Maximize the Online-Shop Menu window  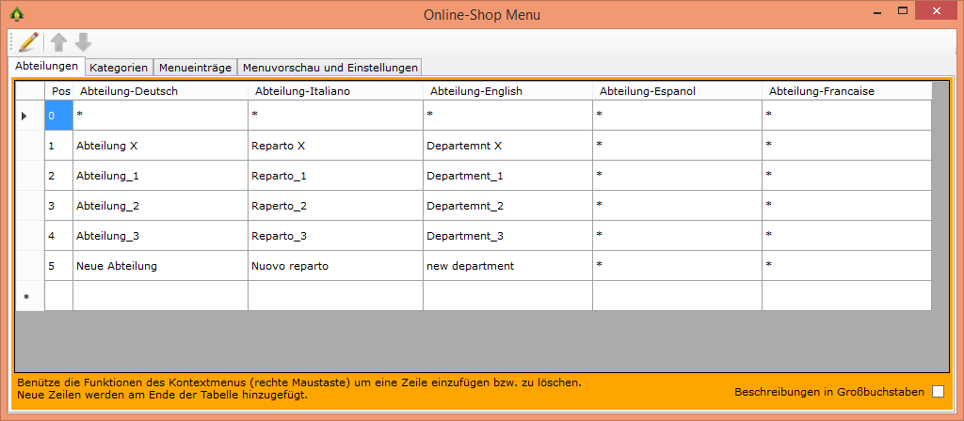[902, 12]
